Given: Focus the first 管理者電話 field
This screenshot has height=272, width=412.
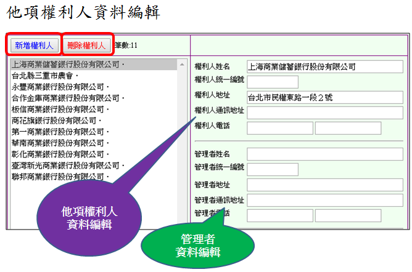Looking at the screenshot, I should pos(280,215).
